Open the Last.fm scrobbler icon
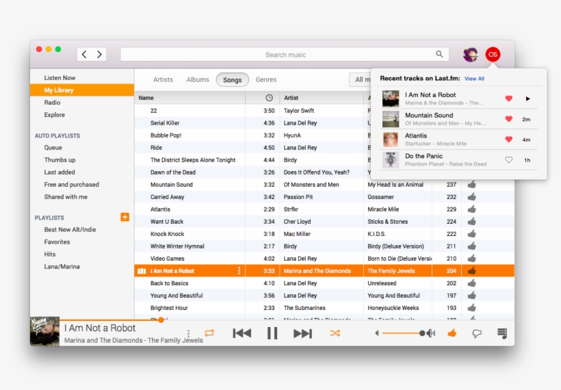The width and height of the screenshot is (561, 390). pos(493,55)
